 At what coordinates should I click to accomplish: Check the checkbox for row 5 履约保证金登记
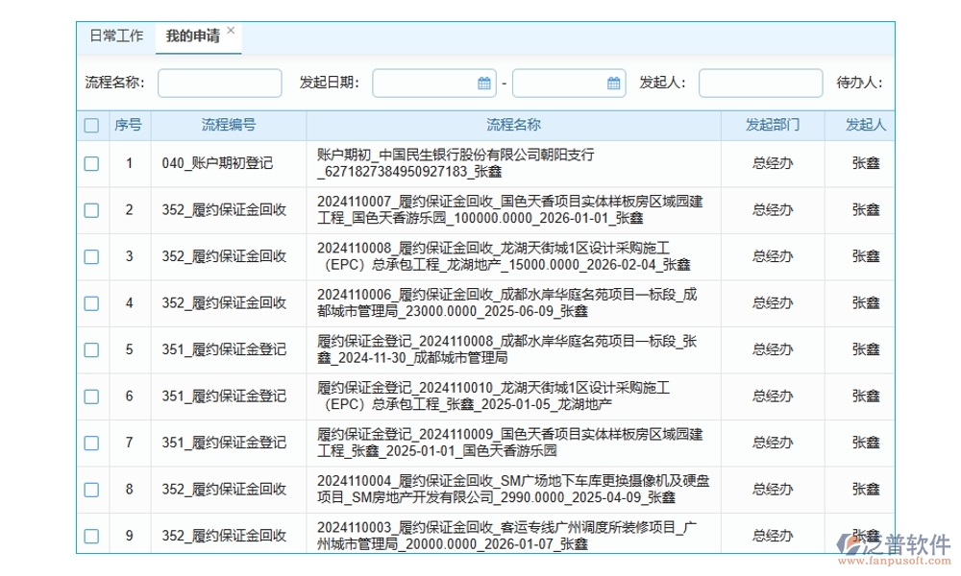tap(91, 349)
